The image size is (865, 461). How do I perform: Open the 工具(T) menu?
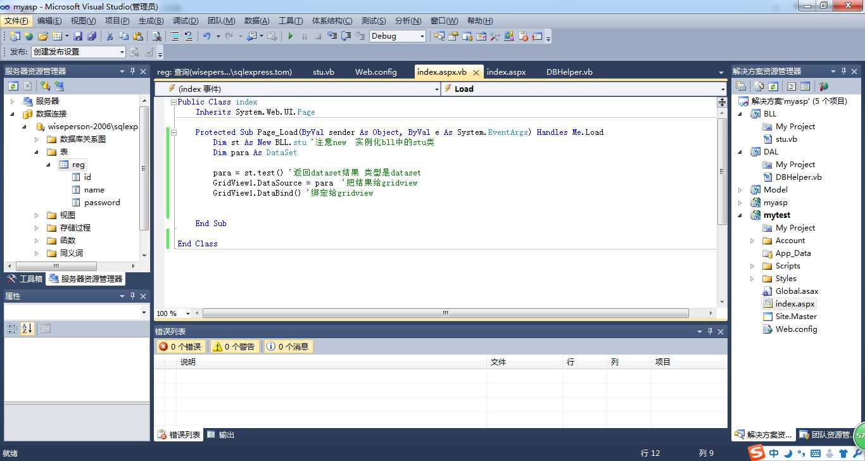pos(291,21)
